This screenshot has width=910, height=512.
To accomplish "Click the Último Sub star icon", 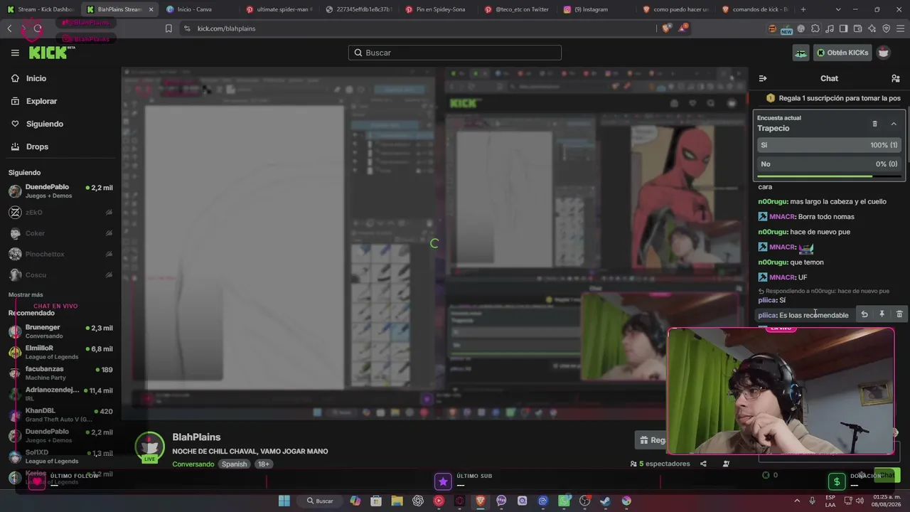I will coord(443,482).
